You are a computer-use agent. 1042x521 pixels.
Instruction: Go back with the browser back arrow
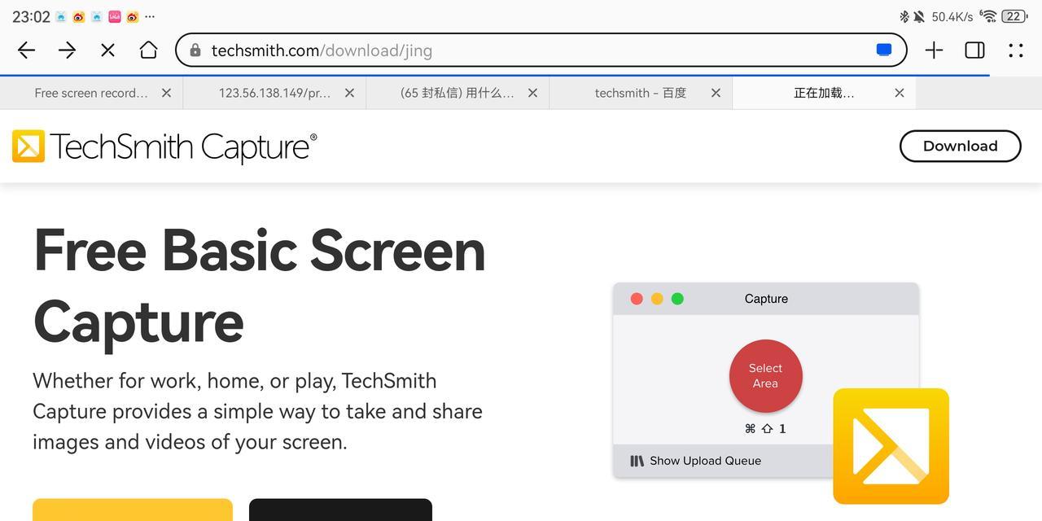coord(26,50)
